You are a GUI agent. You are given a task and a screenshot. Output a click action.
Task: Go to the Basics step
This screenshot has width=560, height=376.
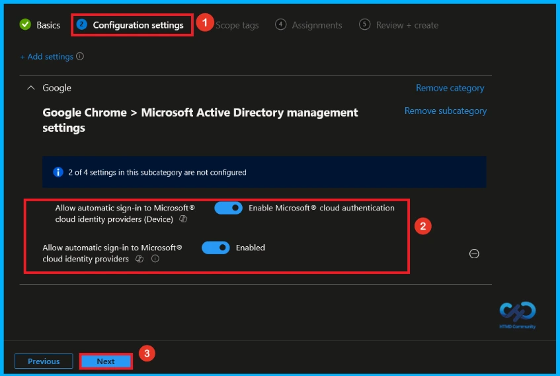tap(48, 25)
